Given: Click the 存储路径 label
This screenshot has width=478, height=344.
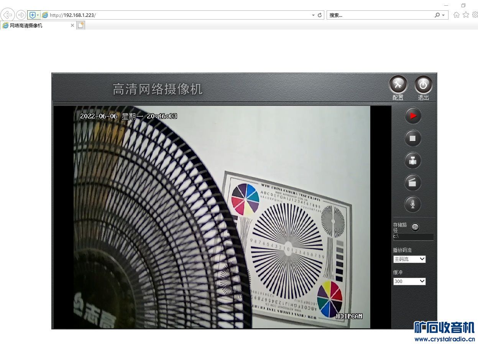Looking at the screenshot, I should 400,227.
